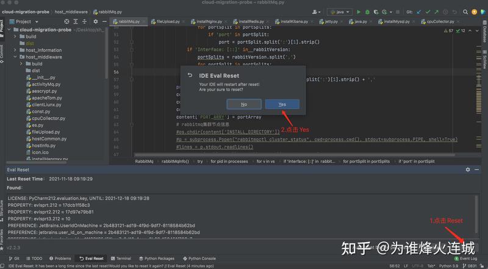Expand all in Project panel
The height and width of the screenshot is (269, 488).
click(76, 21)
